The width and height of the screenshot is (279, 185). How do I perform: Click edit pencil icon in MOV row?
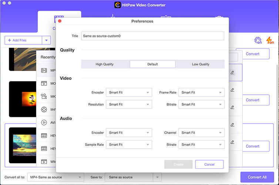click(x=232, y=90)
